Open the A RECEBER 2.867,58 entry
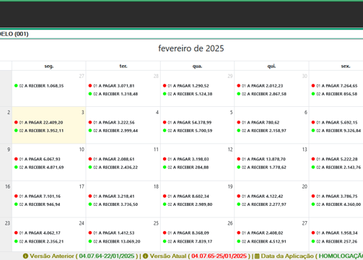363x260 pixels. [x=261, y=94]
